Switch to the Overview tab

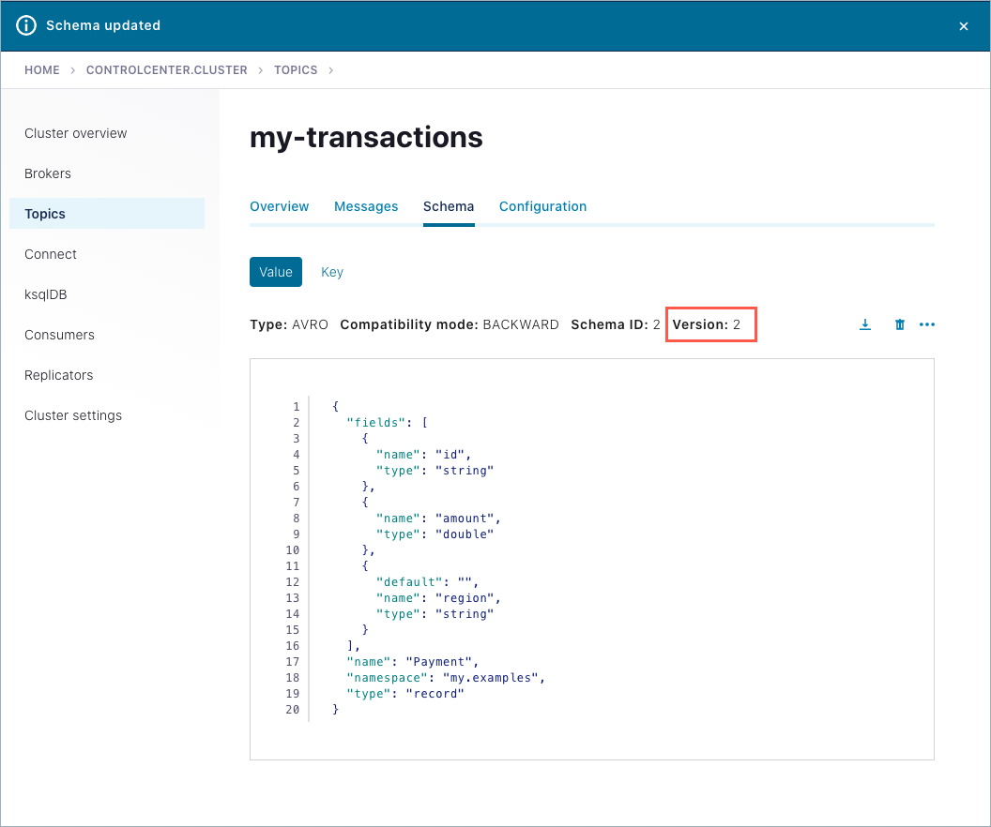279,206
